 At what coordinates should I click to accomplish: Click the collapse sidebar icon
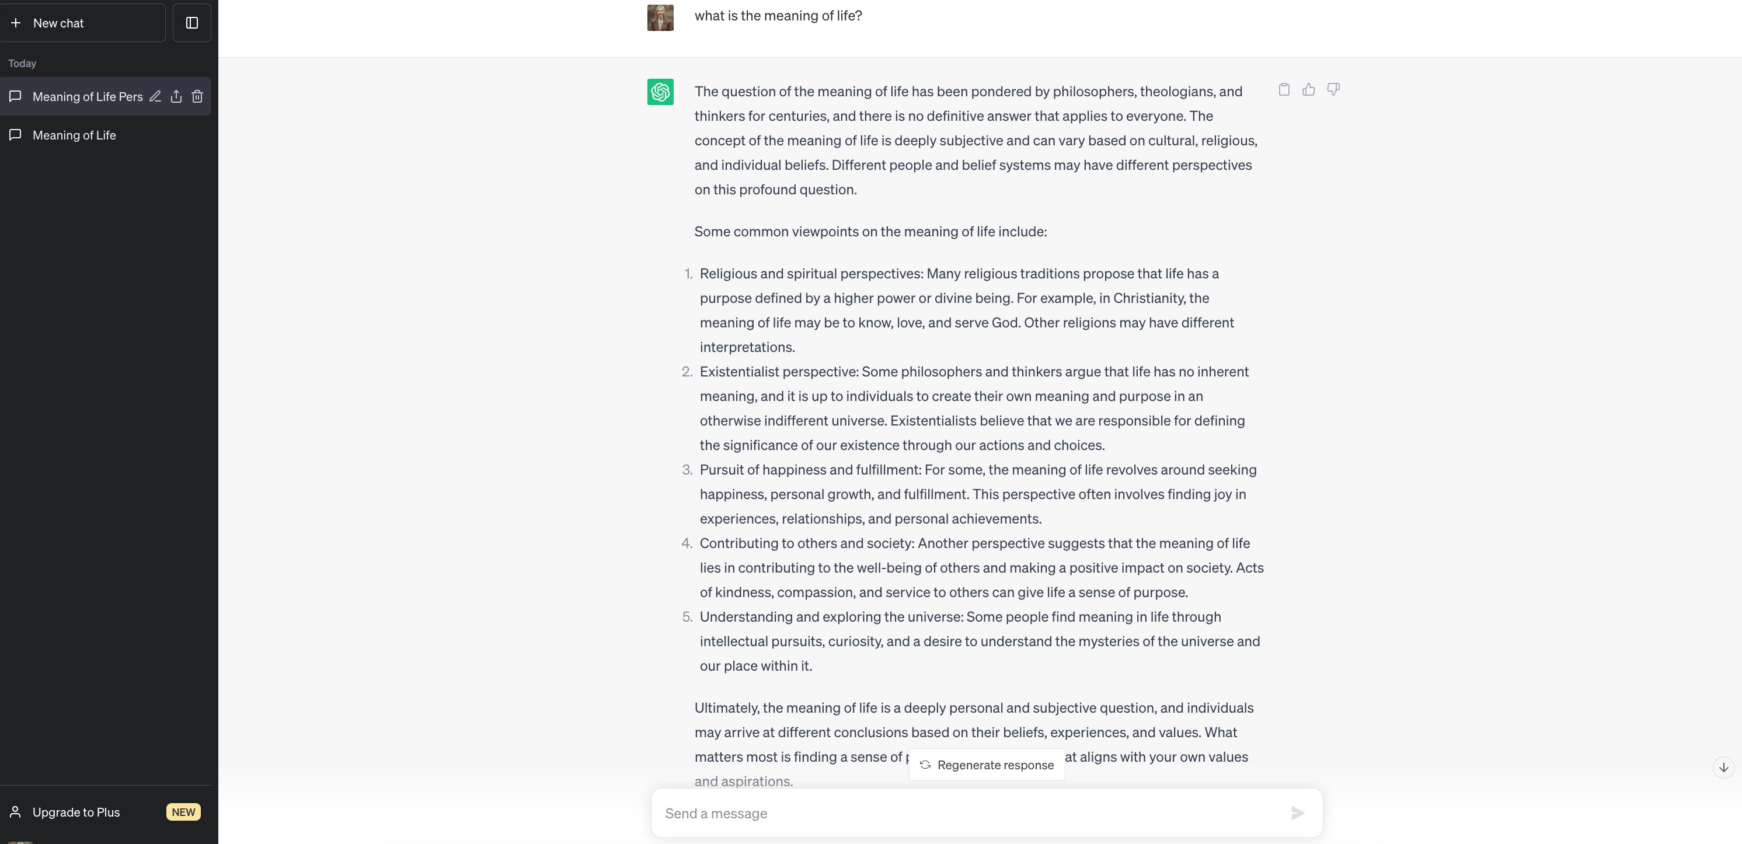tap(189, 22)
